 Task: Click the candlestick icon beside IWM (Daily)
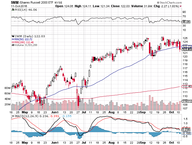click(13, 36)
